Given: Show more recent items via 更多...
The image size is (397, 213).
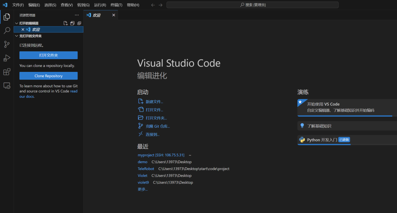Looking at the screenshot, I should (x=143, y=189).
